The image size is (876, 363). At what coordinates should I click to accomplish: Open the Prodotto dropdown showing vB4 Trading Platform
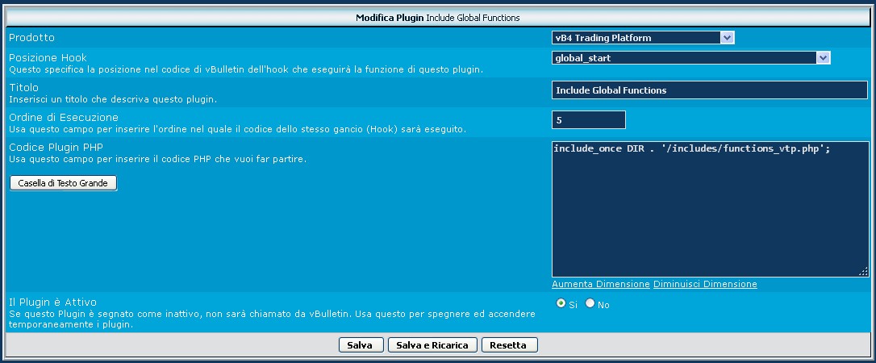coord(643,37)
